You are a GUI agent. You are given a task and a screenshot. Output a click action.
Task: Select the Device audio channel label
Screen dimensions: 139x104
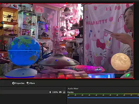click(70, 92)
